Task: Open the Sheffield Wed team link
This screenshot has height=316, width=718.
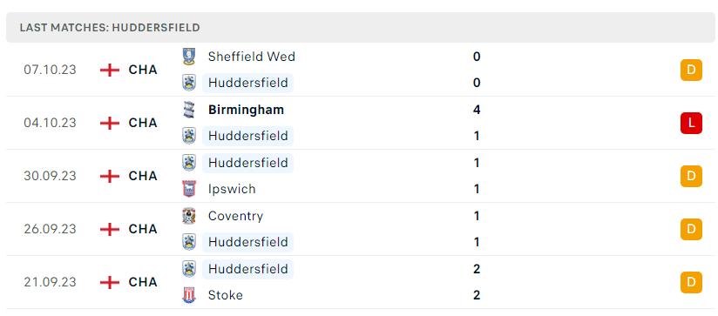Action: click(x=252, y=57)
